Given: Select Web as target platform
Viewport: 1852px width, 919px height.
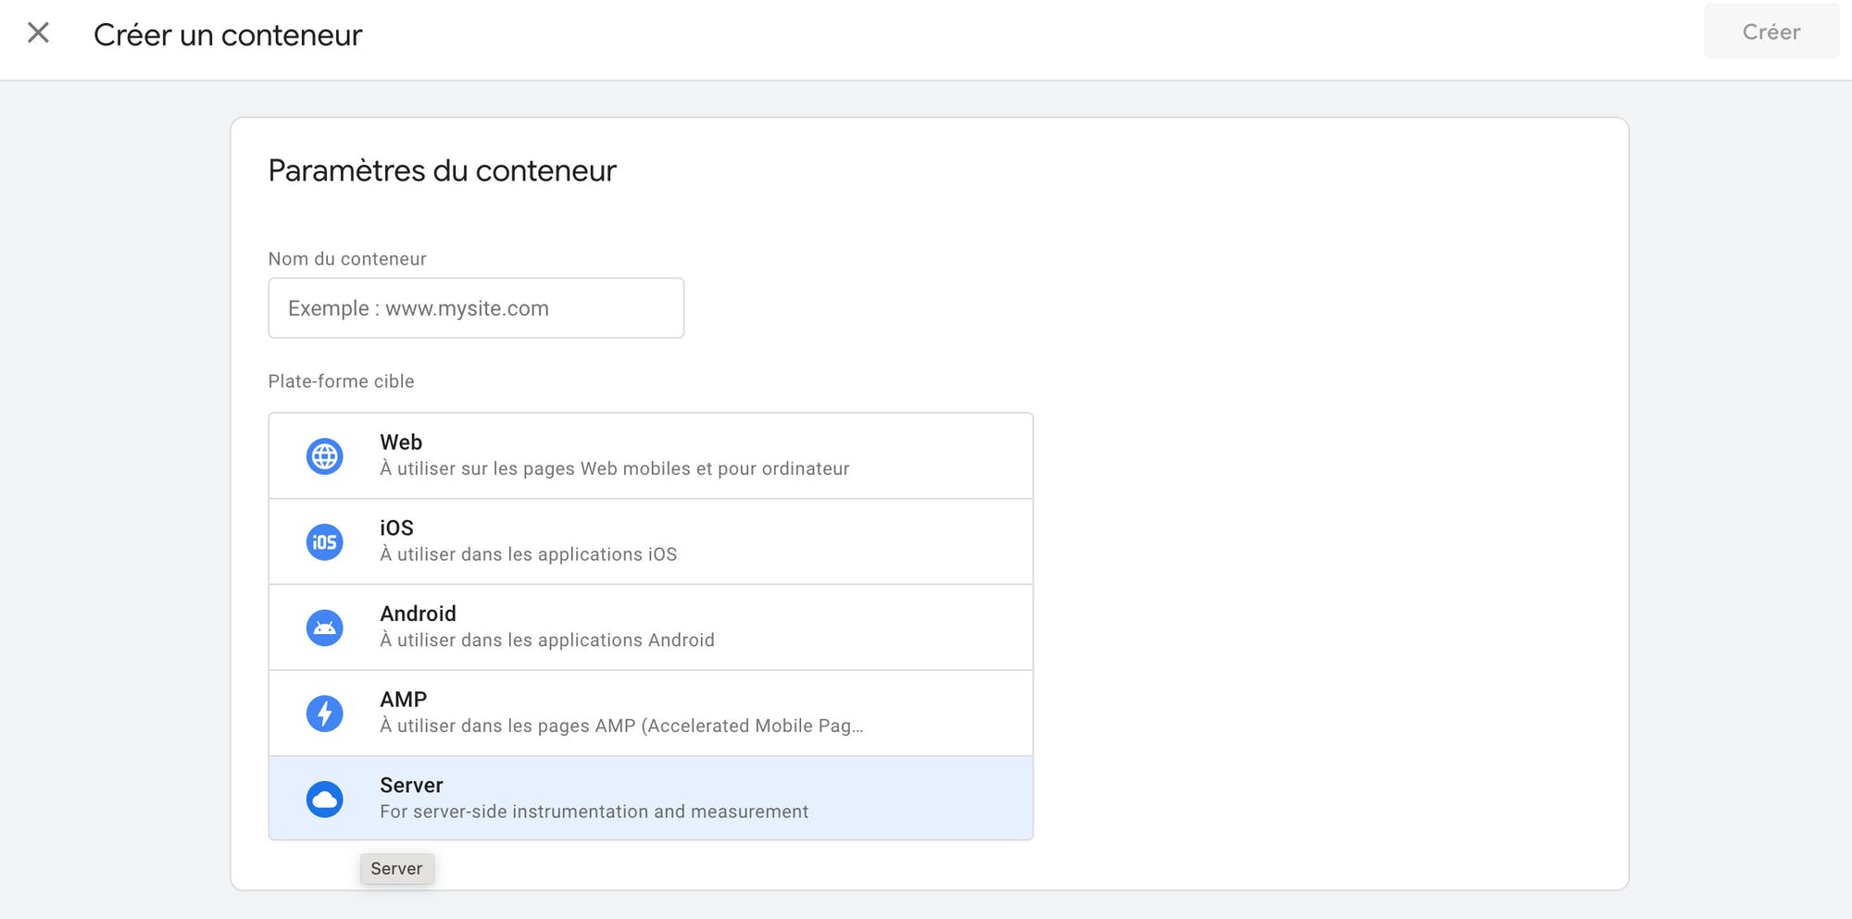Looking at the screenshot, I should 651,455.
